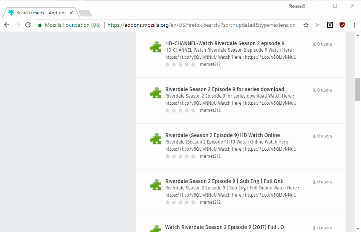Image resolution: width=361 pixels, height=232 pixels.
Task: Click the Person 2 profile button
Action: 297,6
